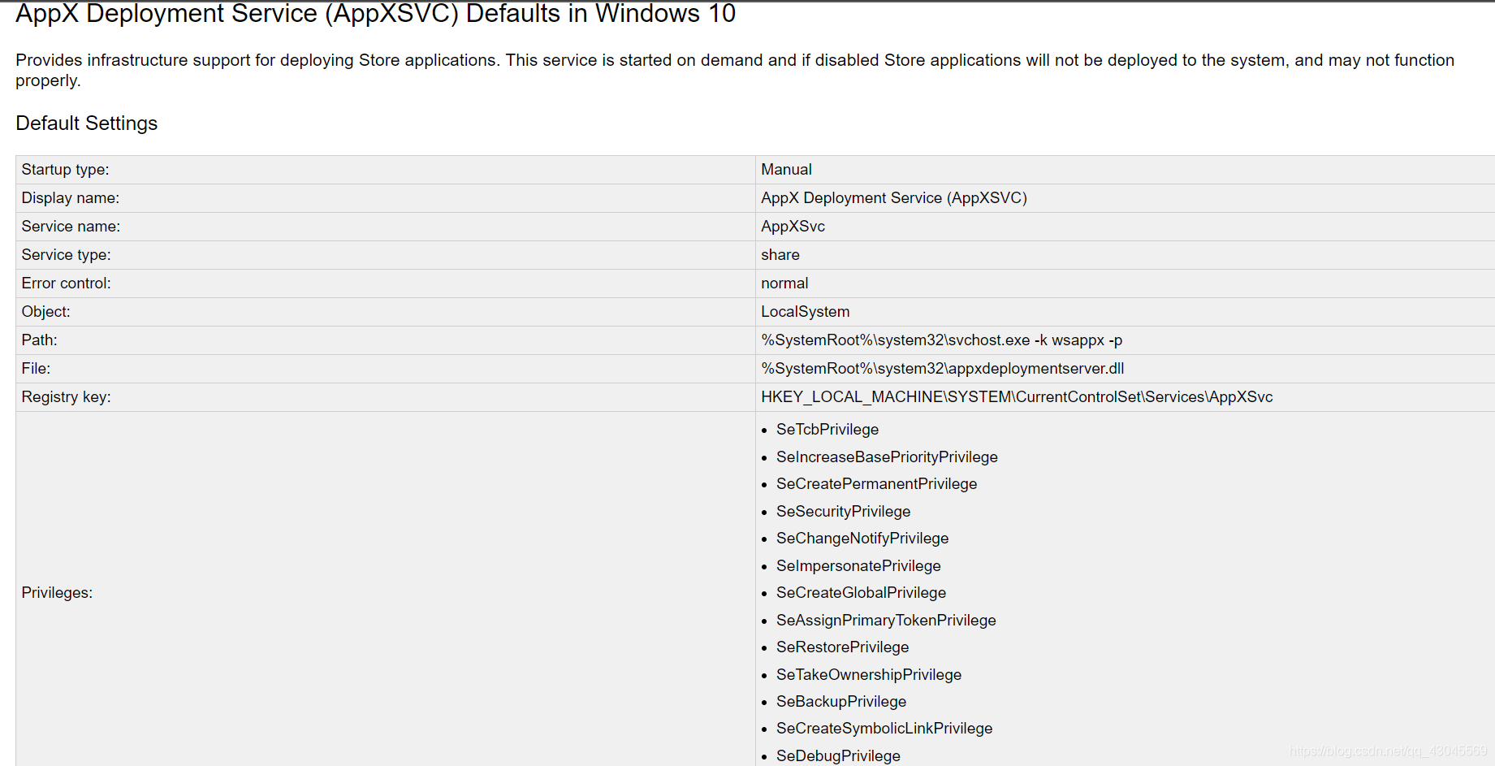Image resolution: width=1495 pixels, height=766 pixels.
Task: Select the SeCreatePermanentPrivilege list item
Action: point(877,484)
